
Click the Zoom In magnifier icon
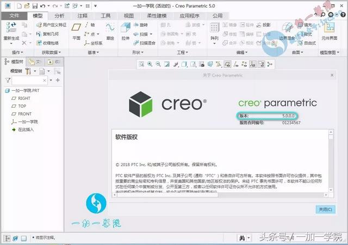coord(150,64)
